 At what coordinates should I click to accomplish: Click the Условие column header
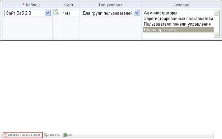pyautogui.click(x=181, y=5)
